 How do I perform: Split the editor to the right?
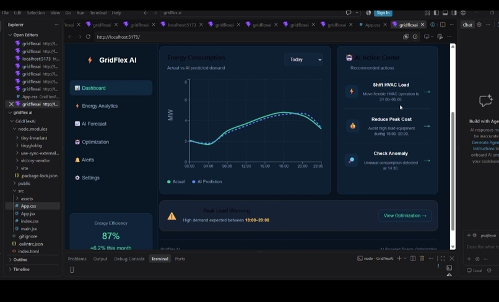443,25
